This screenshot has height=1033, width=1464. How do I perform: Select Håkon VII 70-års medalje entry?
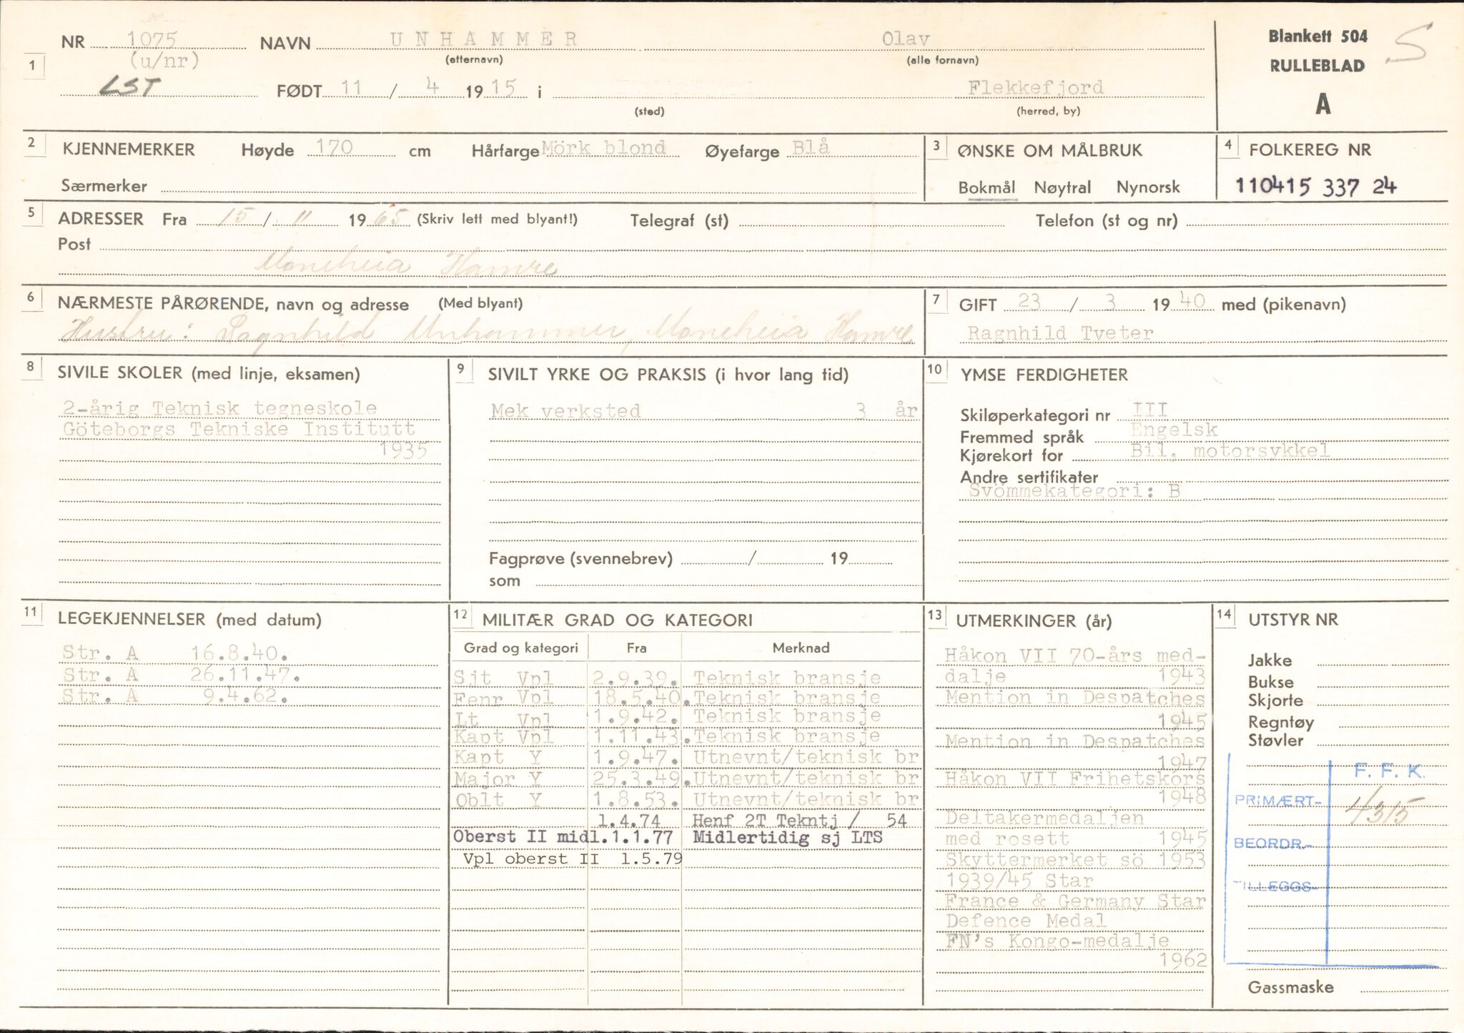point(1075,666)
